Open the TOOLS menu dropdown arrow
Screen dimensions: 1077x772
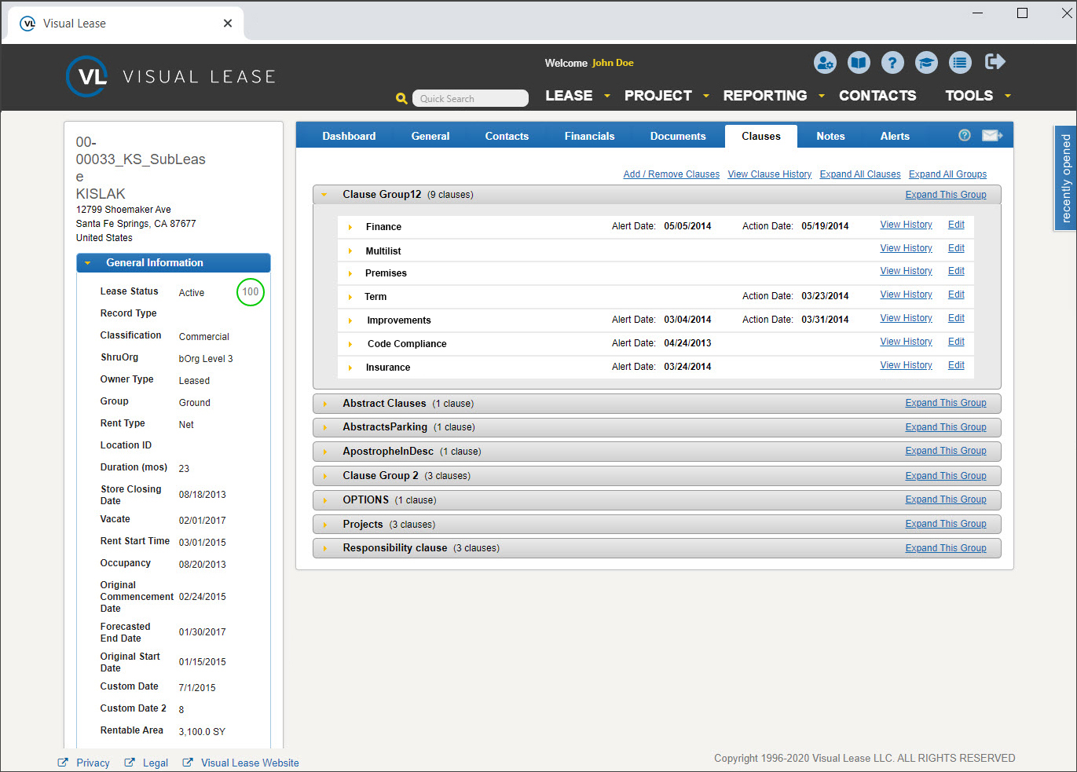coord(1008,96)
